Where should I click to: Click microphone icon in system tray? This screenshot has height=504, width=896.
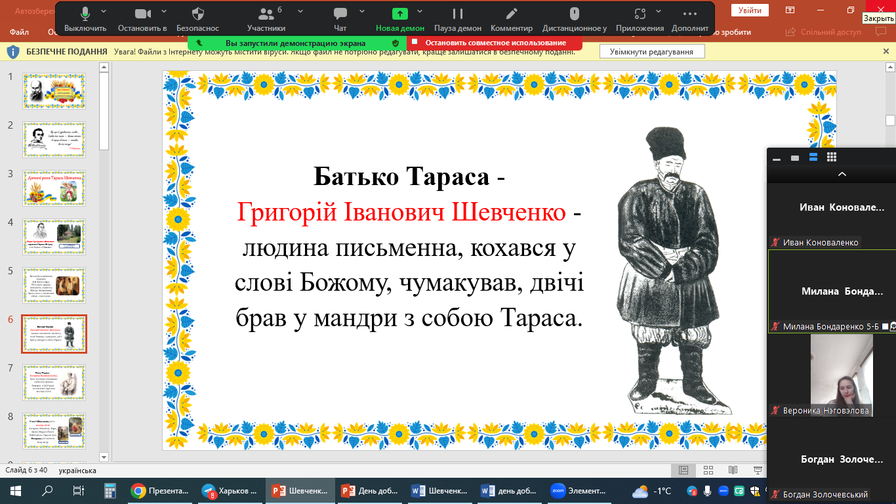coord(707,491)
